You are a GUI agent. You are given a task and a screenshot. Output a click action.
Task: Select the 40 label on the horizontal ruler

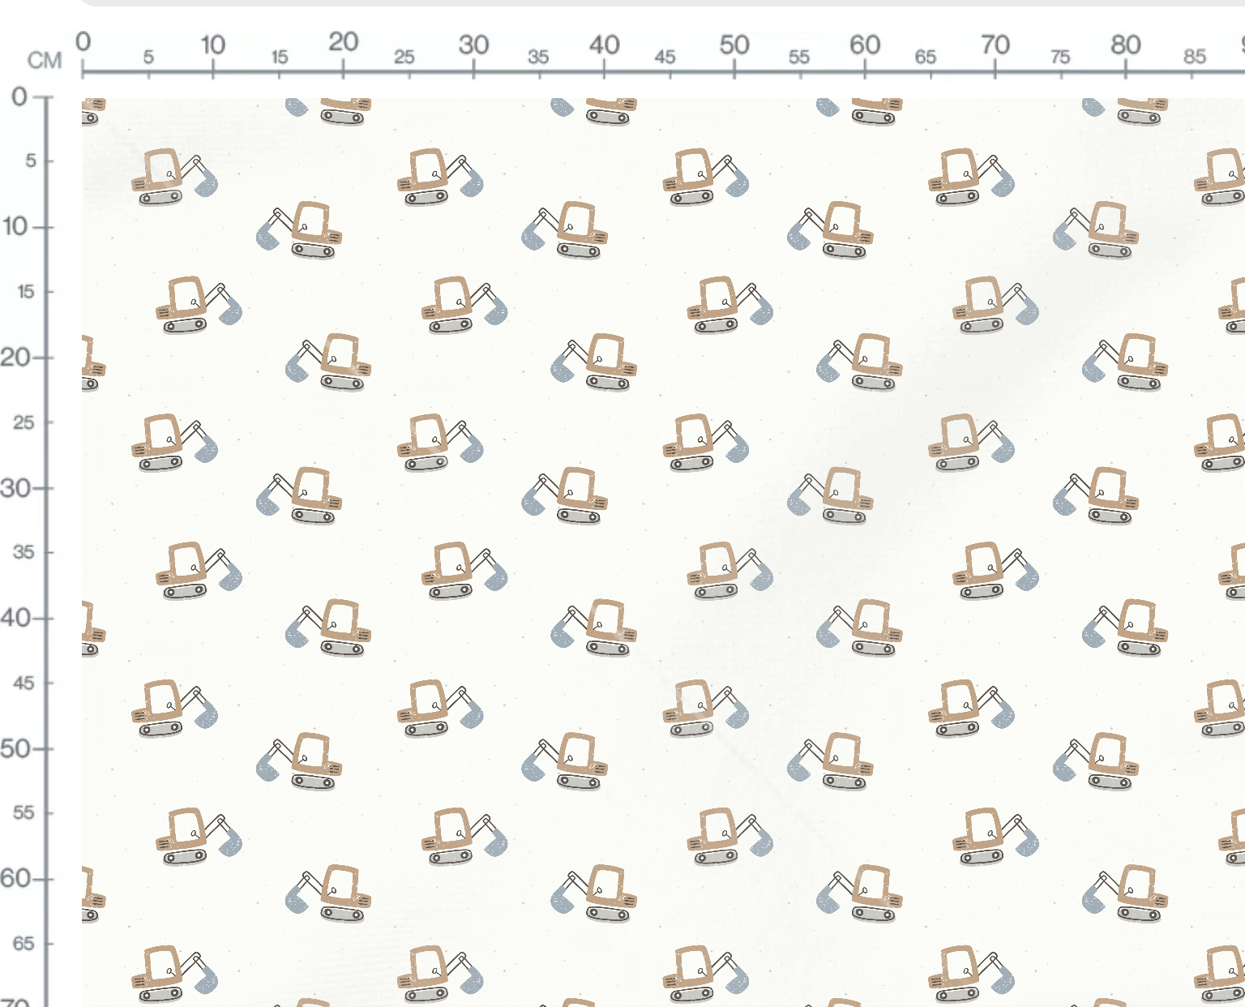(x=604, y=44)
